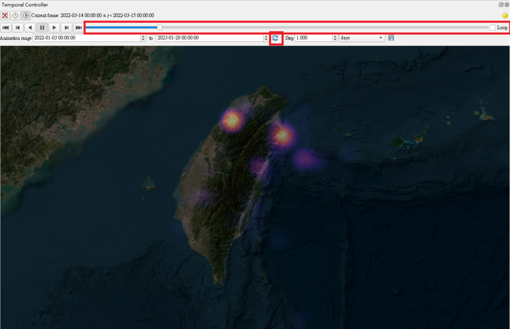
Task: Fast forward animation to the end
Action: (x=78, y=27)
